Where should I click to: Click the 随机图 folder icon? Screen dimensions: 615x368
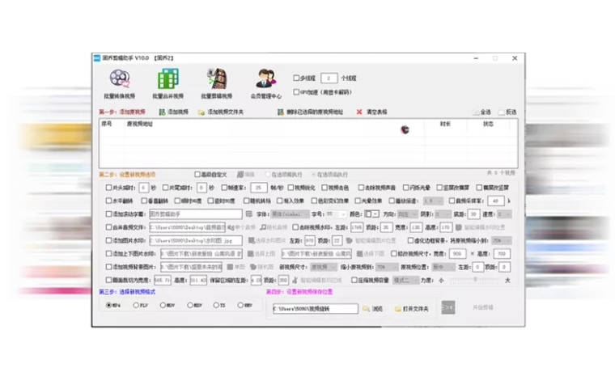(253, 267)
